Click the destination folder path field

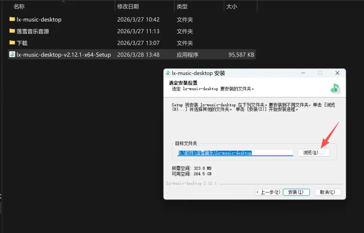[x=235, y=153]
